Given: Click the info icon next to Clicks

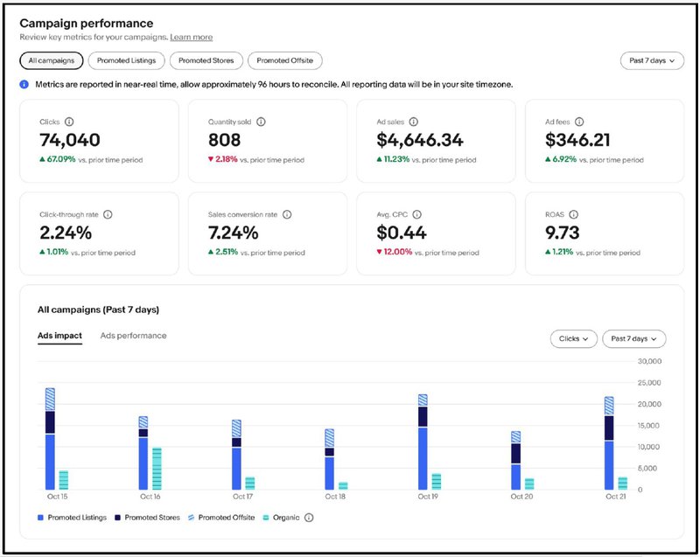Looking at the screenshot, I should coord(69,122).
